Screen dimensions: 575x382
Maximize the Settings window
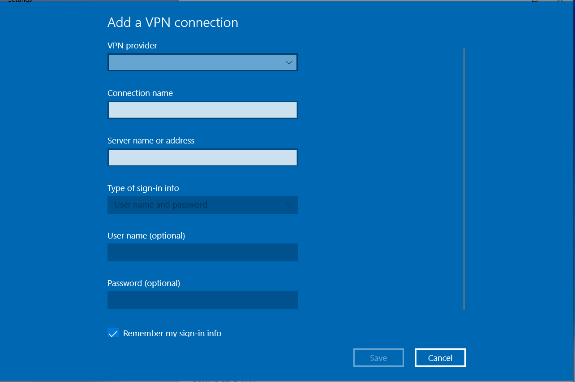pyautogui.click(x=534, y=1)
